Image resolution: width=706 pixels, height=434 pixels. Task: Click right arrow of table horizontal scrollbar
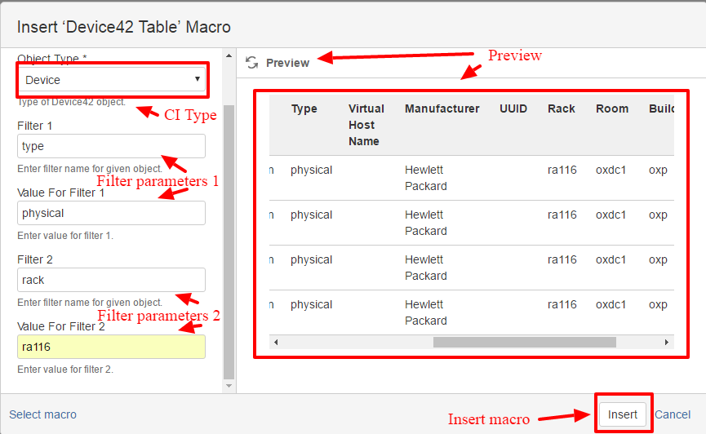tap(668, 342)
